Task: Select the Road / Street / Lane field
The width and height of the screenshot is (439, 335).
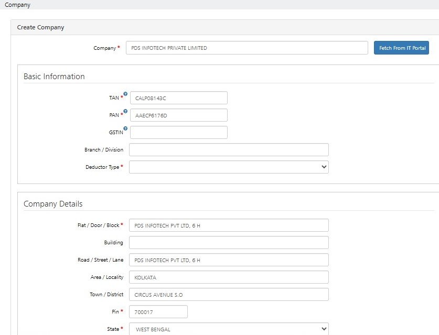Action: tap(229, 260)
